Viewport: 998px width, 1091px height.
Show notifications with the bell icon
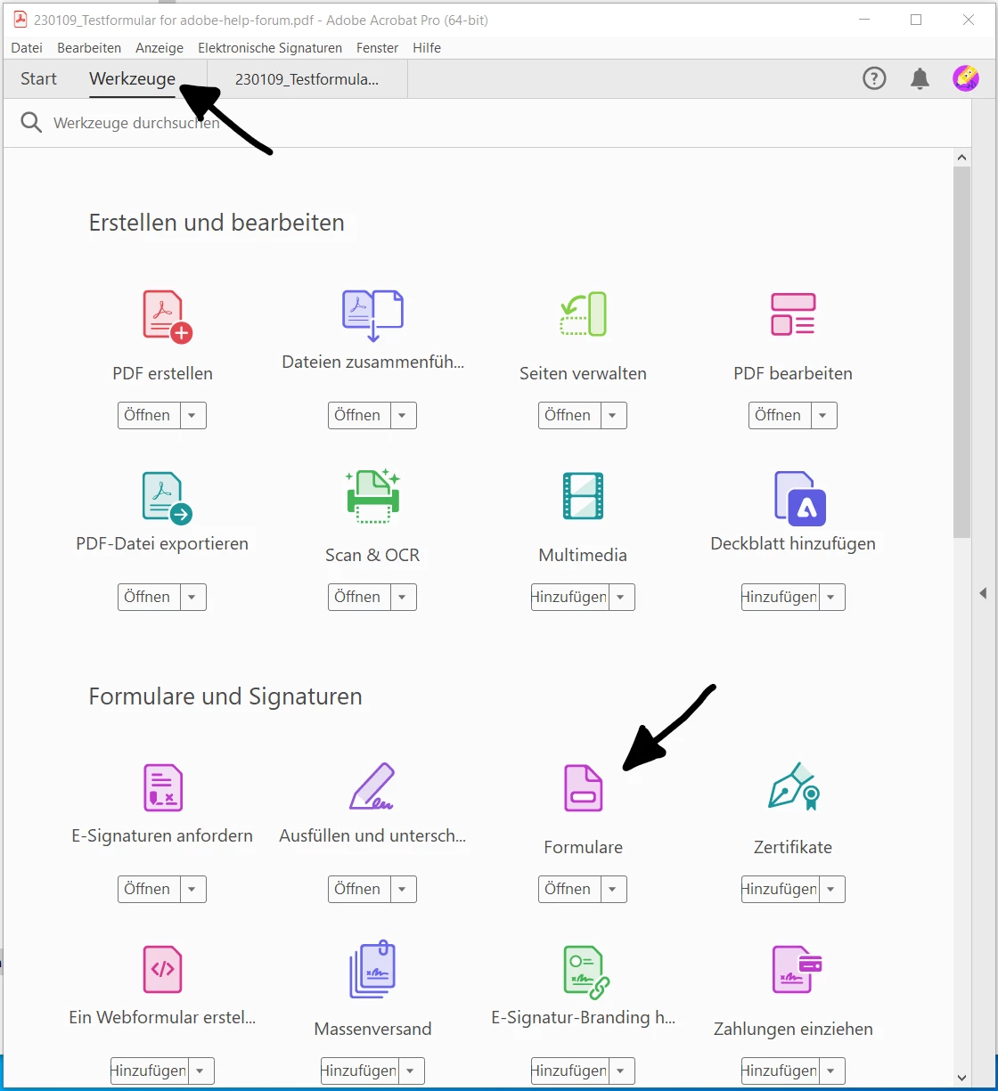pyautogui.click(x=920, y=78)
